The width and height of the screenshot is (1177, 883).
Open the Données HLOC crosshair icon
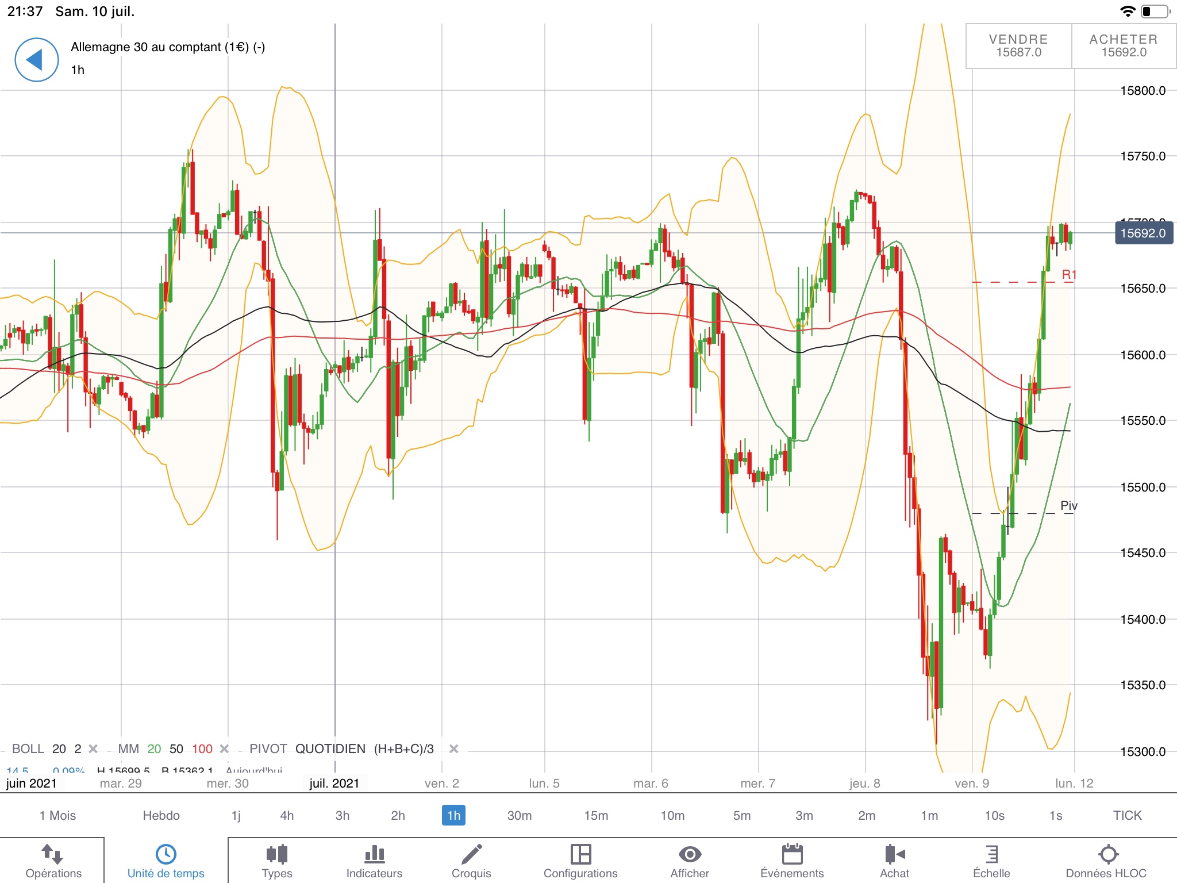pyautogui.click(x=1107, y=854)
